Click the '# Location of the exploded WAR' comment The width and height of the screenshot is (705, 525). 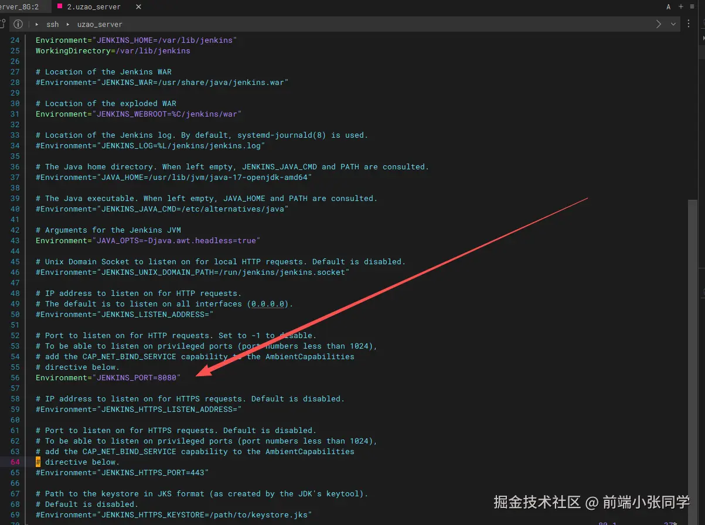coord(106,103)
